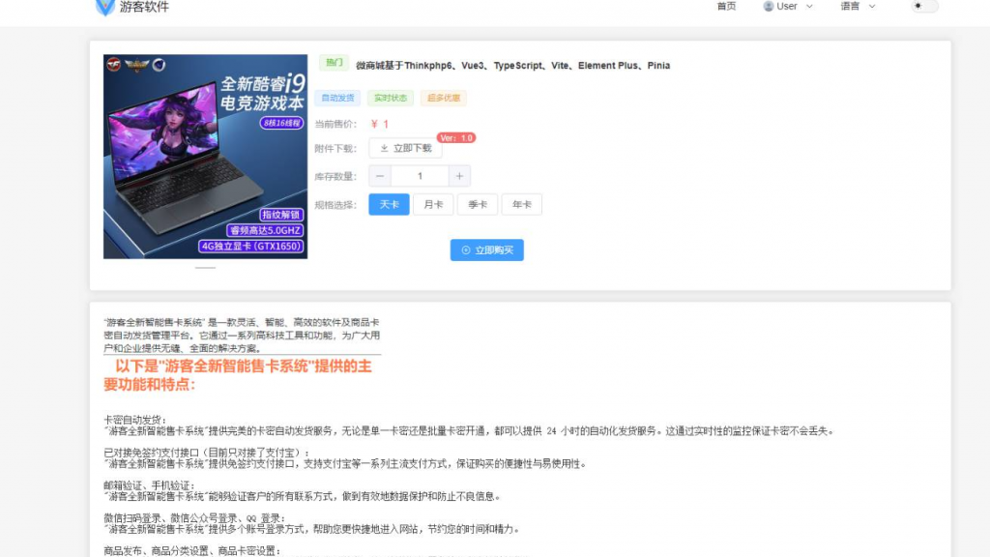Click the stock quantity input field

(419, 175)
